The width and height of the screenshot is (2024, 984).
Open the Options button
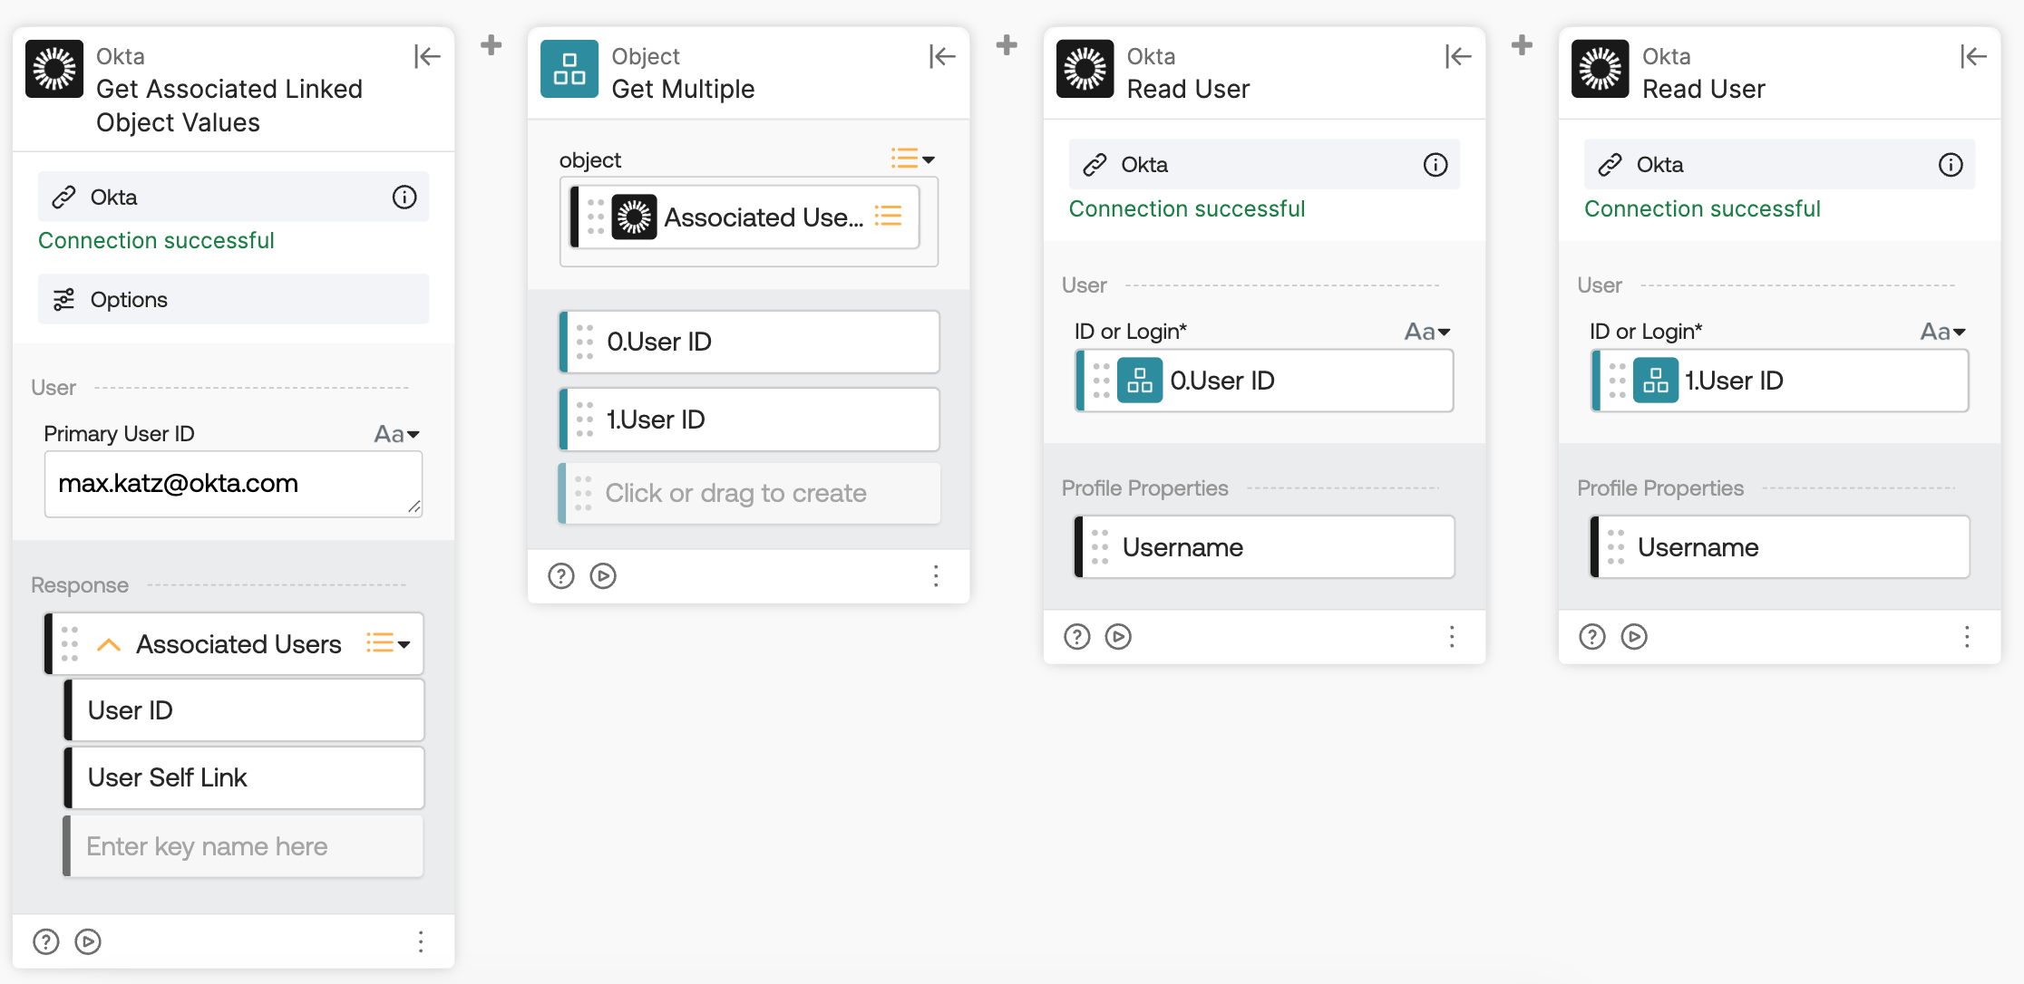233,299
